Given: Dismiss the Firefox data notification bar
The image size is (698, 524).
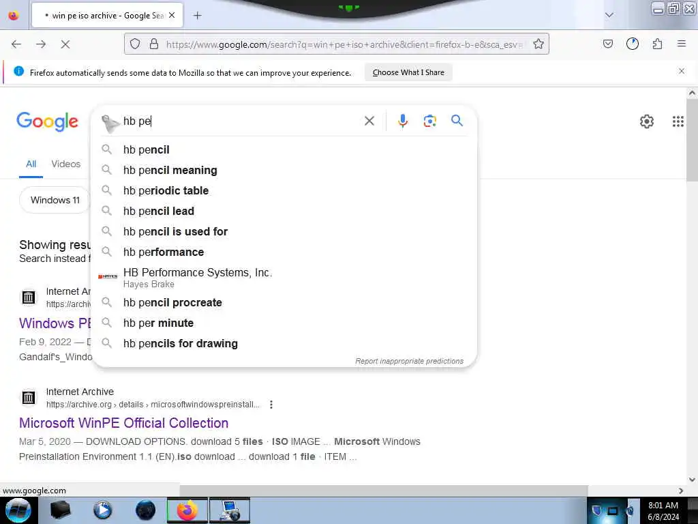Looking at the screenshot, I should 681,71.
